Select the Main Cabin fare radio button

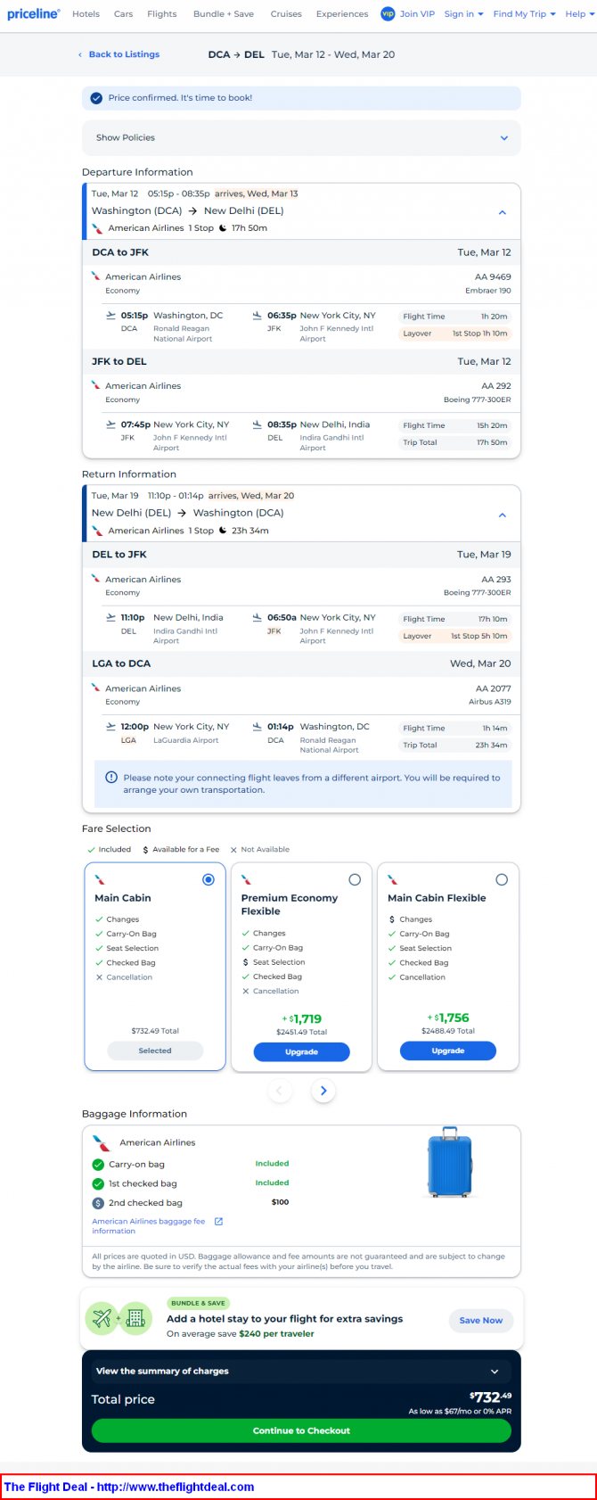point(209,880)
